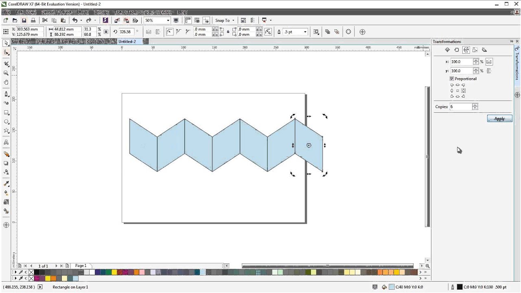
Task: Switch to Rotate in Transformations docker
Action: [457, 50]
